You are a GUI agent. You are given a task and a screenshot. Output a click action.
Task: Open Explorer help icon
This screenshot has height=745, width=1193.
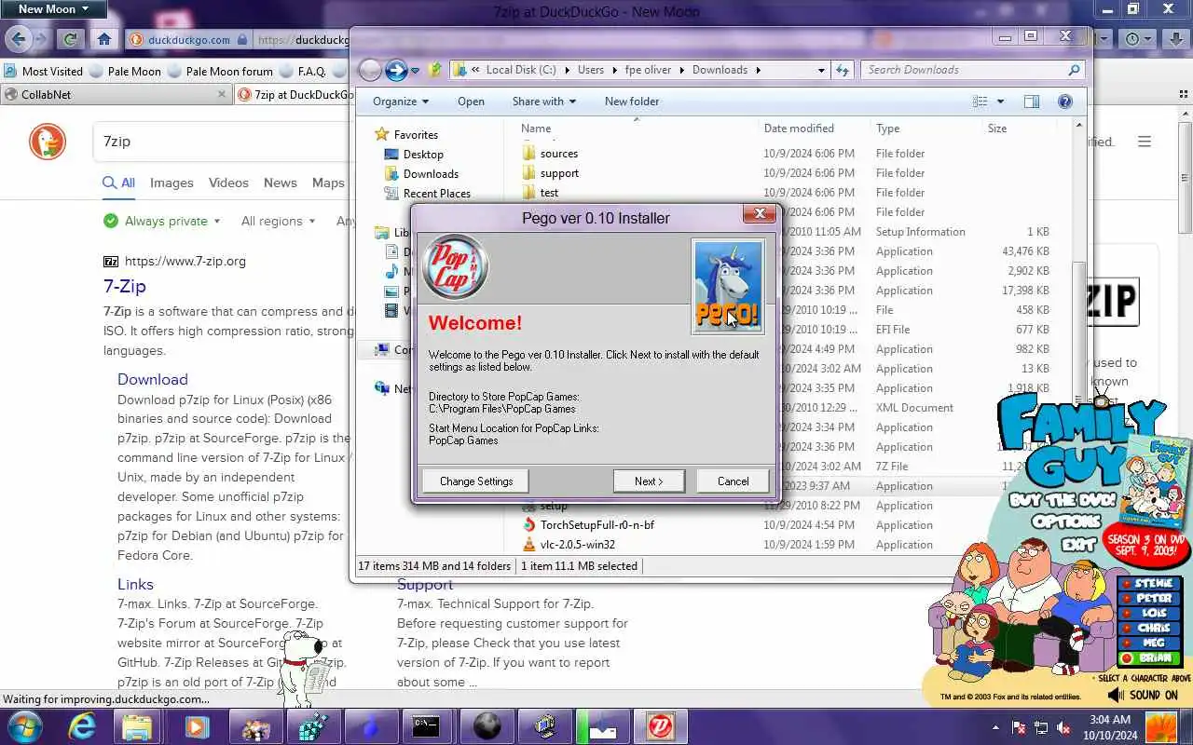1065,102
